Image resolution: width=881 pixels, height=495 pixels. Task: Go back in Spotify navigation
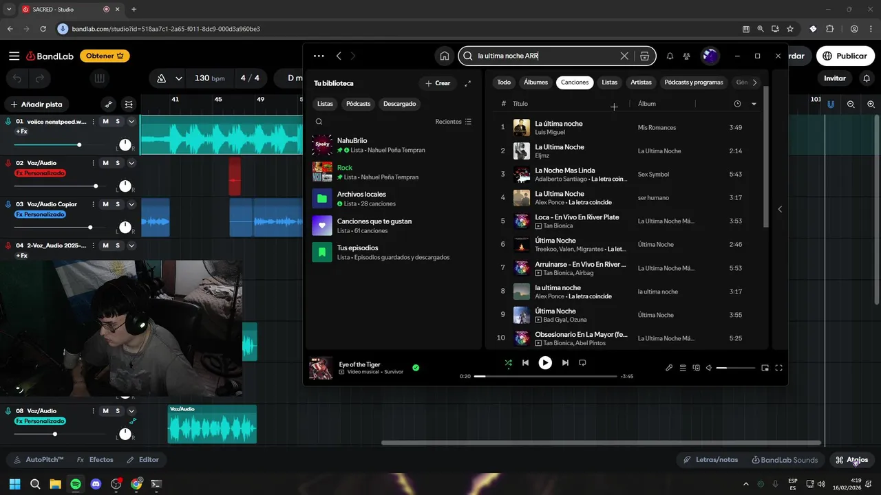click(339, 56)
